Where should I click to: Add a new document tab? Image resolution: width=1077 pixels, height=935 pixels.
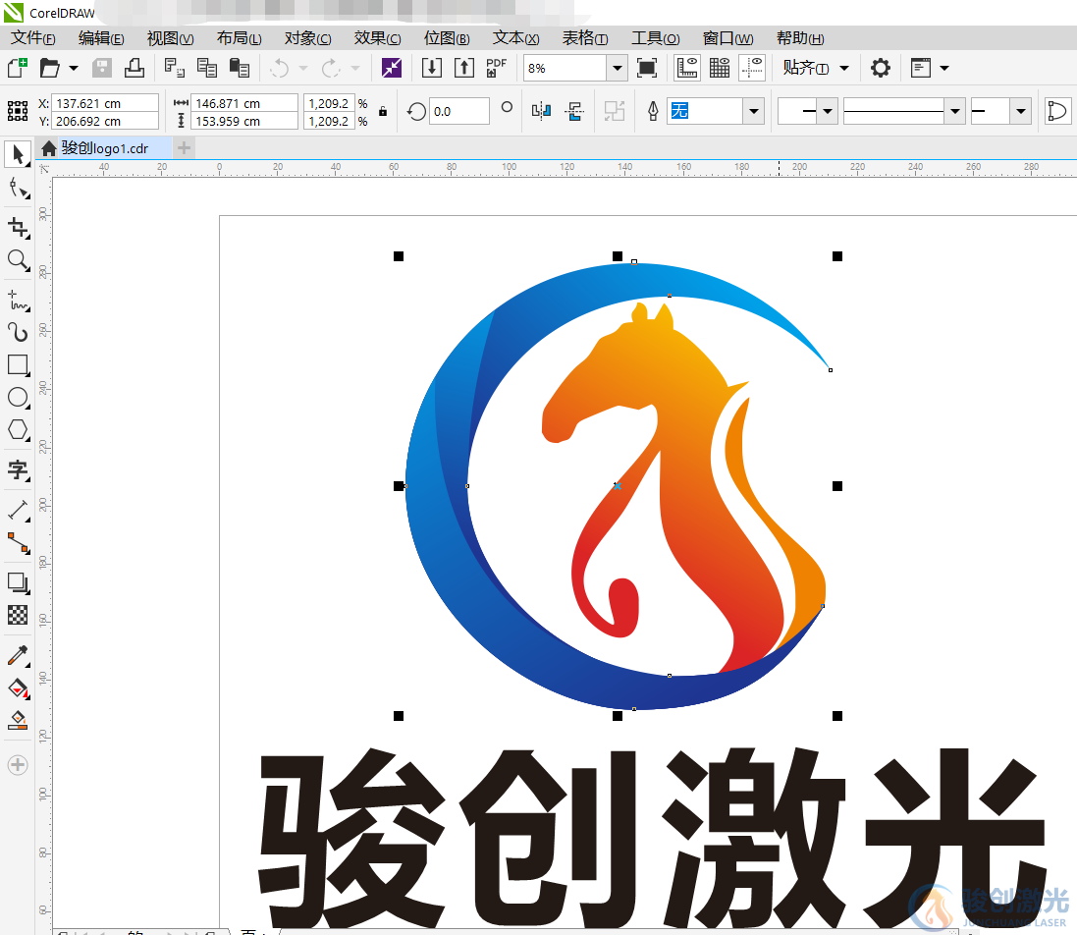tap(184, 147)
